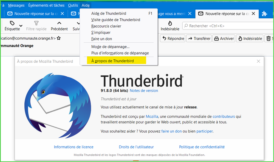274x162 pixels.
Task: Open Politique de confidentialité link
Action: tap(202, 147)
